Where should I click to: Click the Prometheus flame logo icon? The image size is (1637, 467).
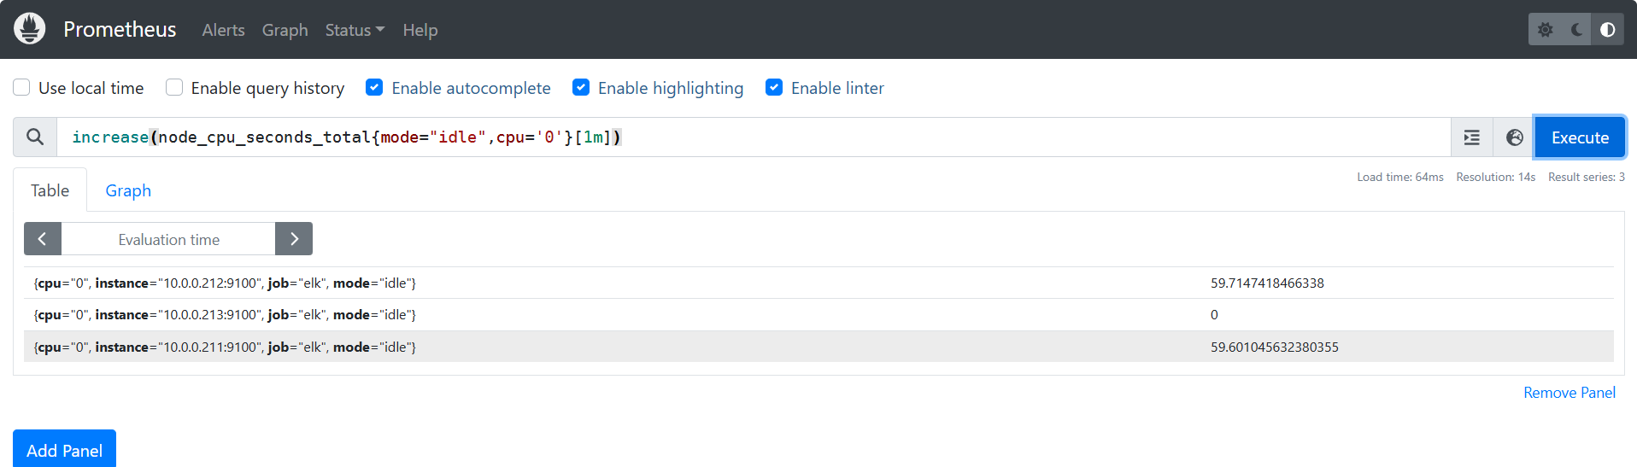[30, 29]
